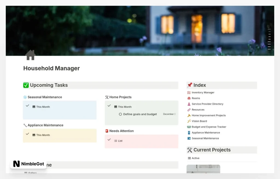Click the Current Projects heading
280x179 pixels.
212,150
